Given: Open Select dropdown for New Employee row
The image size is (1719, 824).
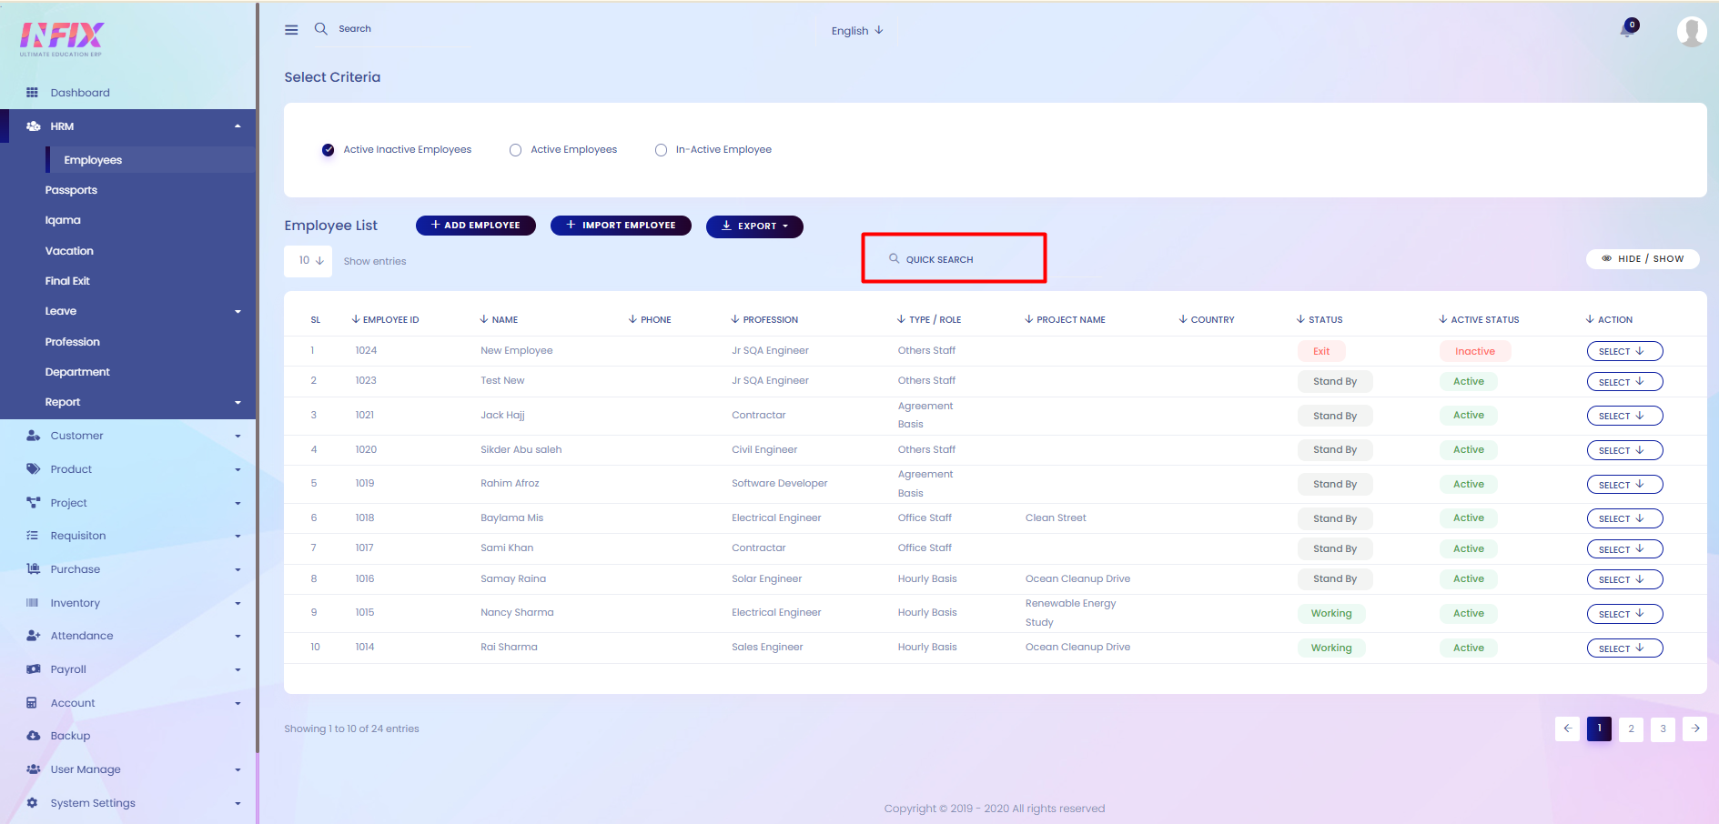Looking at the screenshot, I should pos(1624,351).
